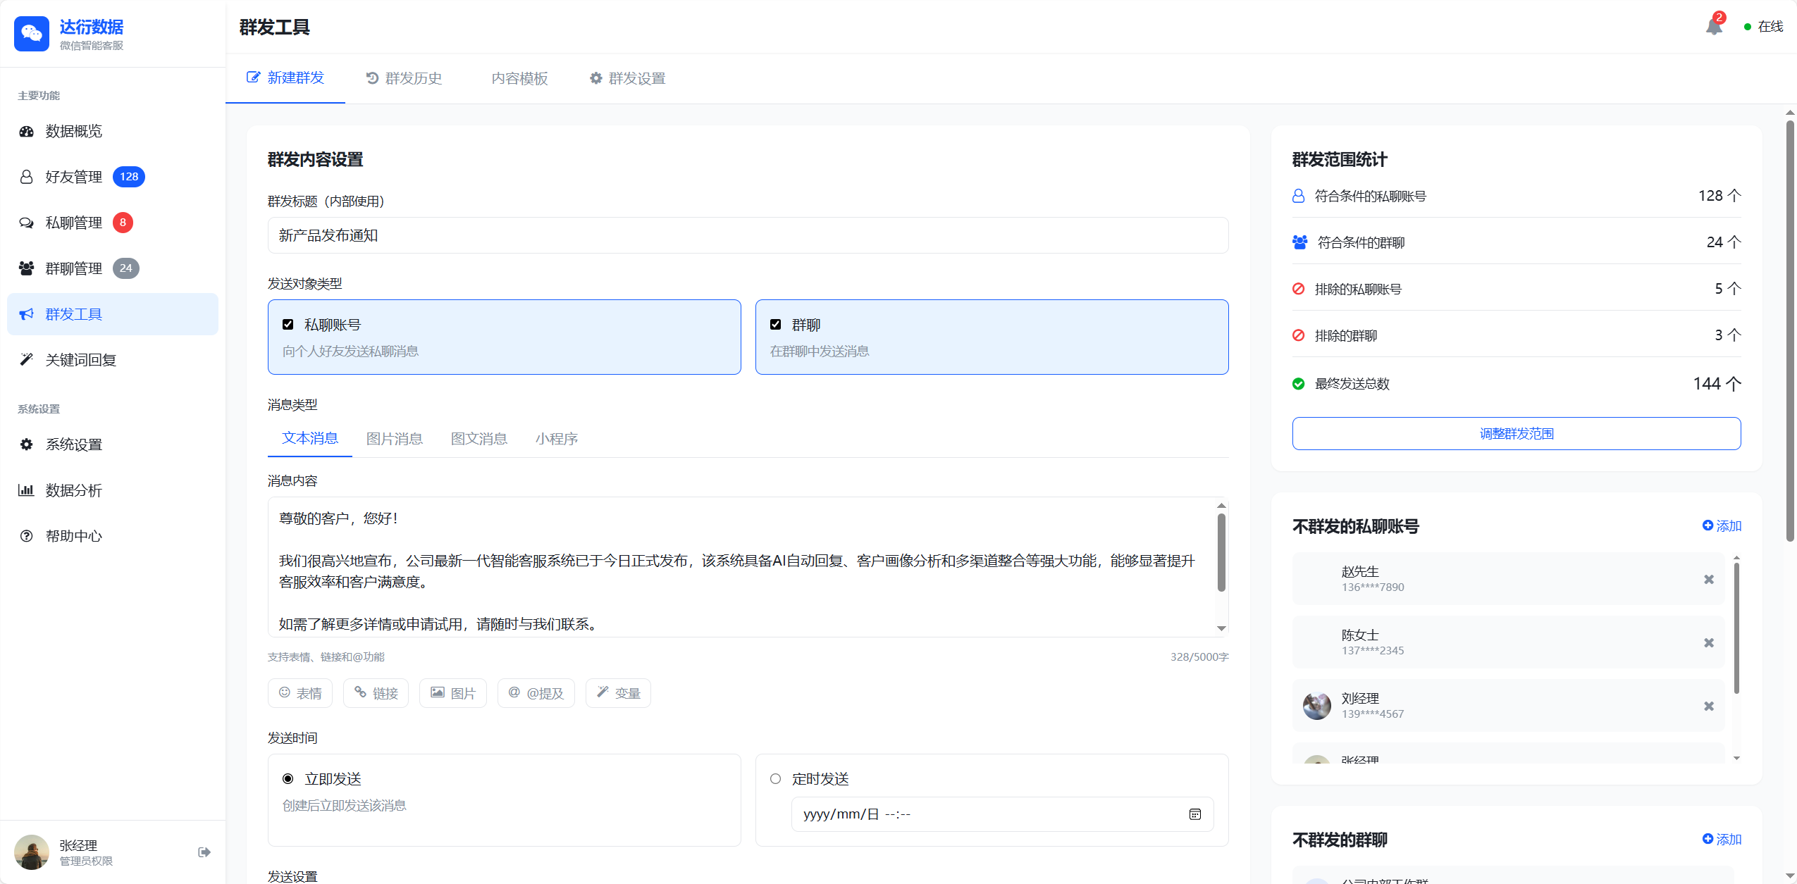Click the 变量 variable insert icon
1797x884 pixels.
(617, 693)
